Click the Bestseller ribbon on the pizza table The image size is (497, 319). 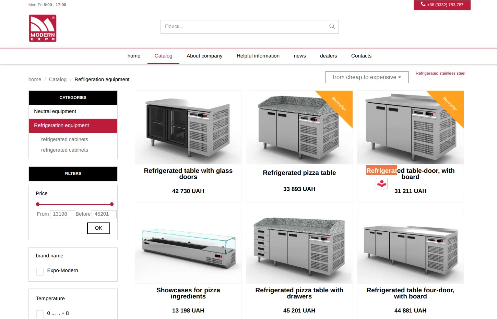point(338,104)
